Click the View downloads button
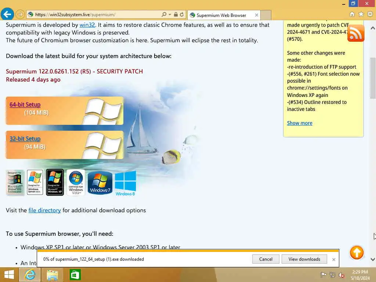The image size is (376, 282). click(x=304, y=259)
